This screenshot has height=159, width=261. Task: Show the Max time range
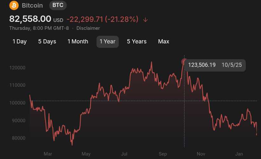point(164,41)
